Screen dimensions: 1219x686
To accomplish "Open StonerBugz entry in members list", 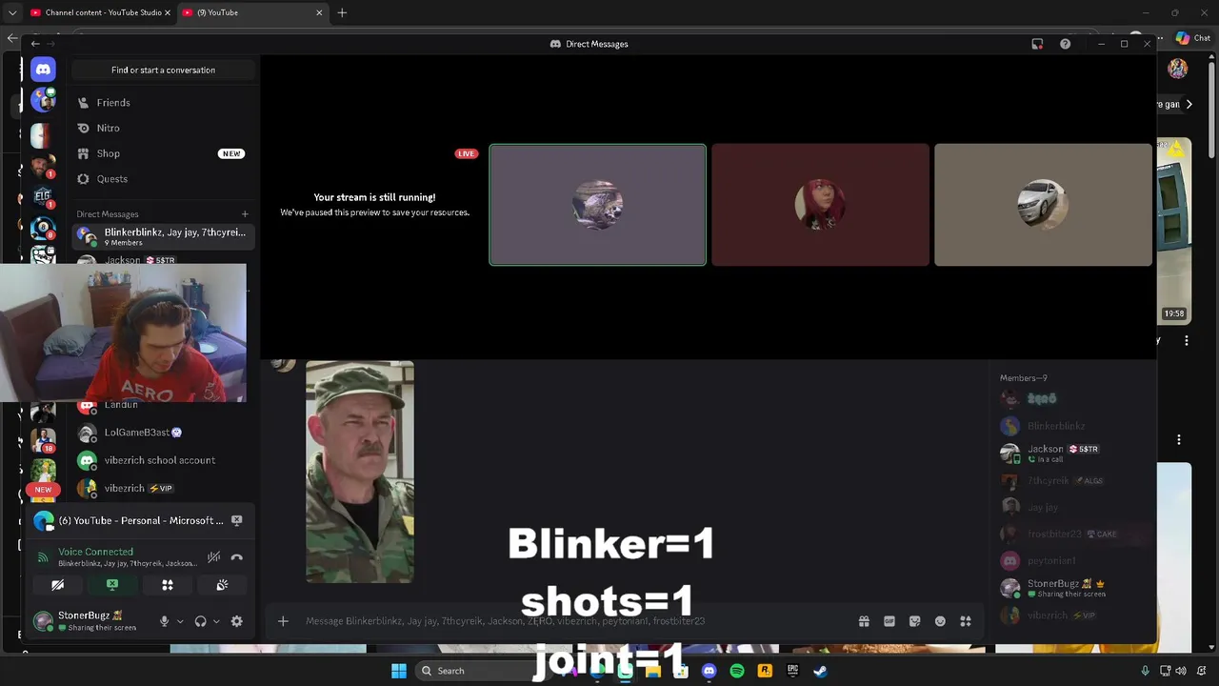I will [1071, 588].
